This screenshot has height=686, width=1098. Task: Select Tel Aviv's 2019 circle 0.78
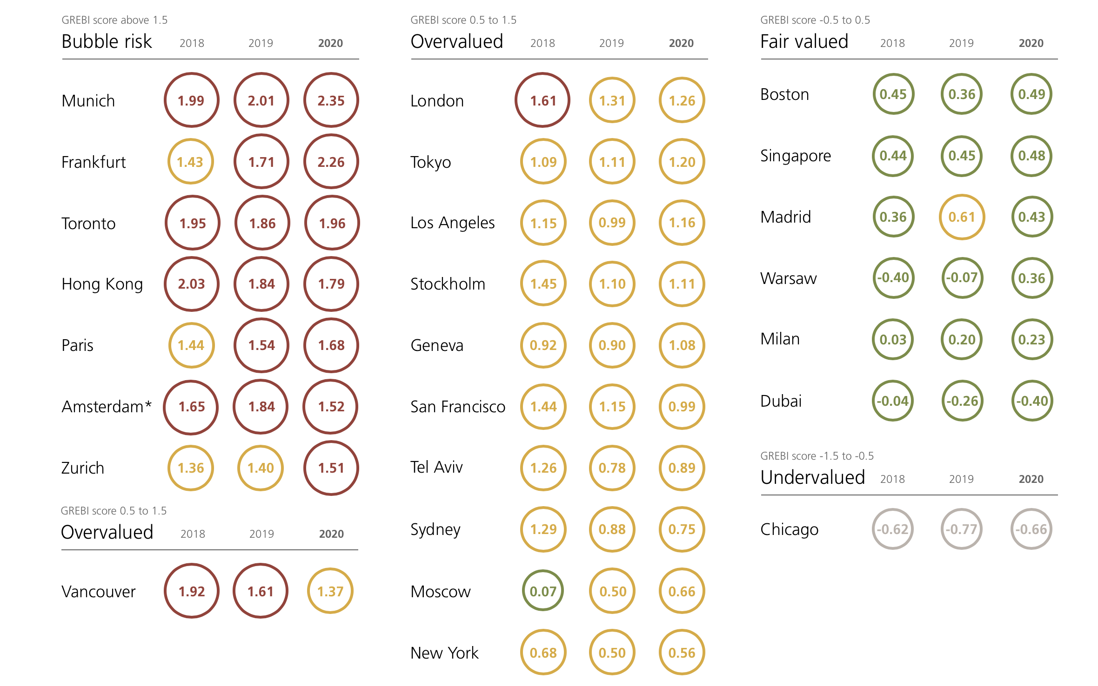point(612,468)
